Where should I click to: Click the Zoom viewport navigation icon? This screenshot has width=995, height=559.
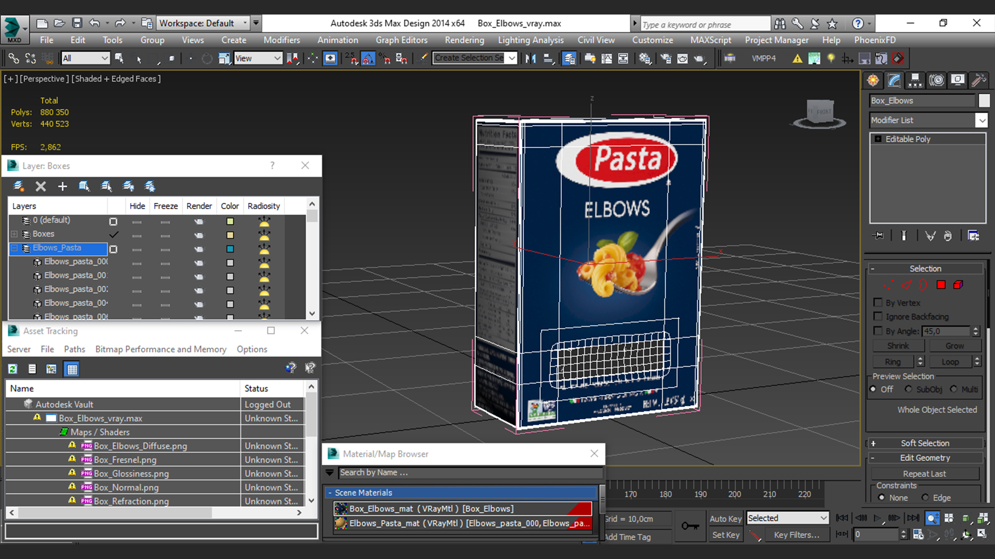point(932,518)
